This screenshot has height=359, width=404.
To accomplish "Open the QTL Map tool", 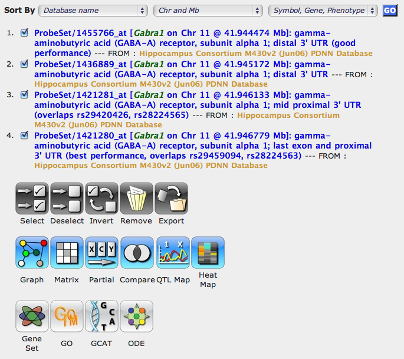I will [173, 253].
